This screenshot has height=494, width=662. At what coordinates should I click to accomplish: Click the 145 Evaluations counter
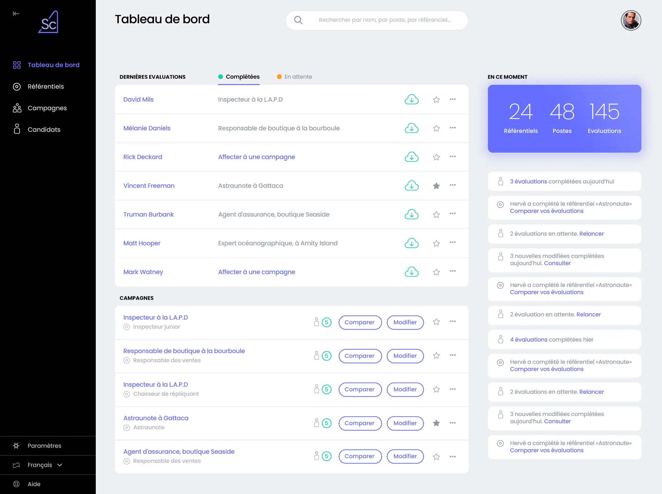pos(604,118)
